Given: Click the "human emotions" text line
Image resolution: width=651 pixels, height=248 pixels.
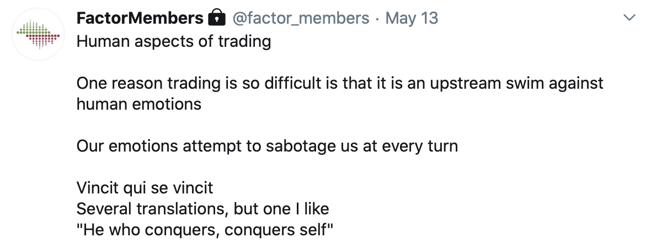Looking at the screenshot, I should pyautogui.click(x=139, y=104).
